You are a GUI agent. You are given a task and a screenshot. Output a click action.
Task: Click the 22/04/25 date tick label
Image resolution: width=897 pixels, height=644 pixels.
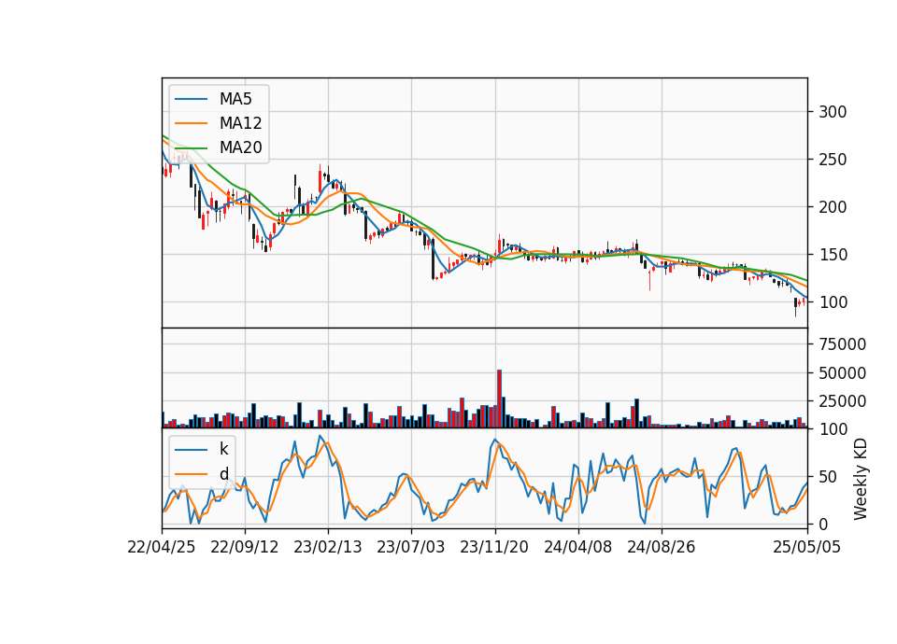[x=162, y=547]
